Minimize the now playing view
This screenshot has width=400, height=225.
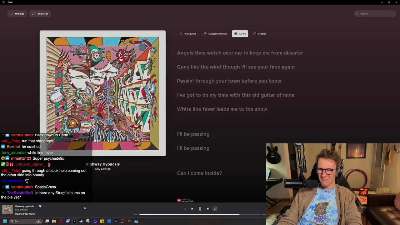(17, 14)
